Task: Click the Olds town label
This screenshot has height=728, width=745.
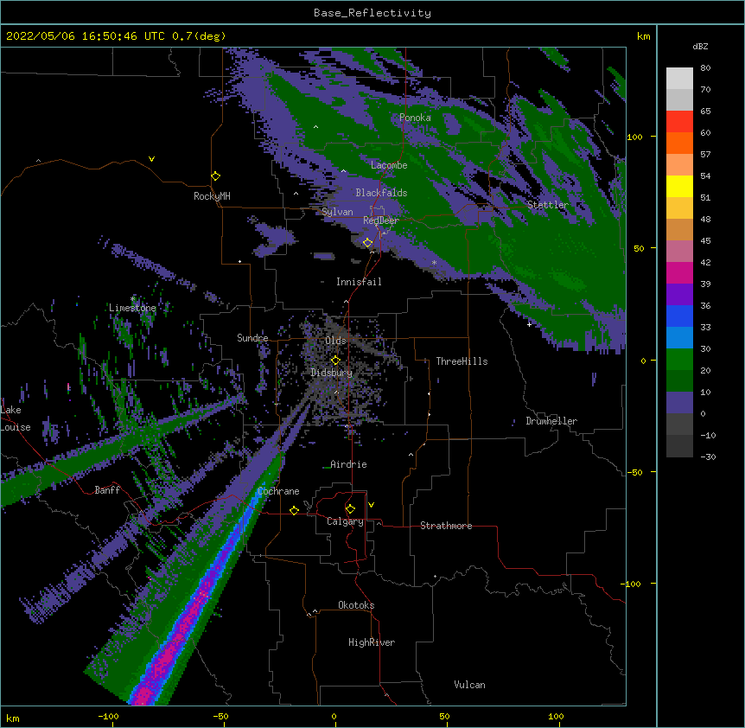Action: coord(335,341)
